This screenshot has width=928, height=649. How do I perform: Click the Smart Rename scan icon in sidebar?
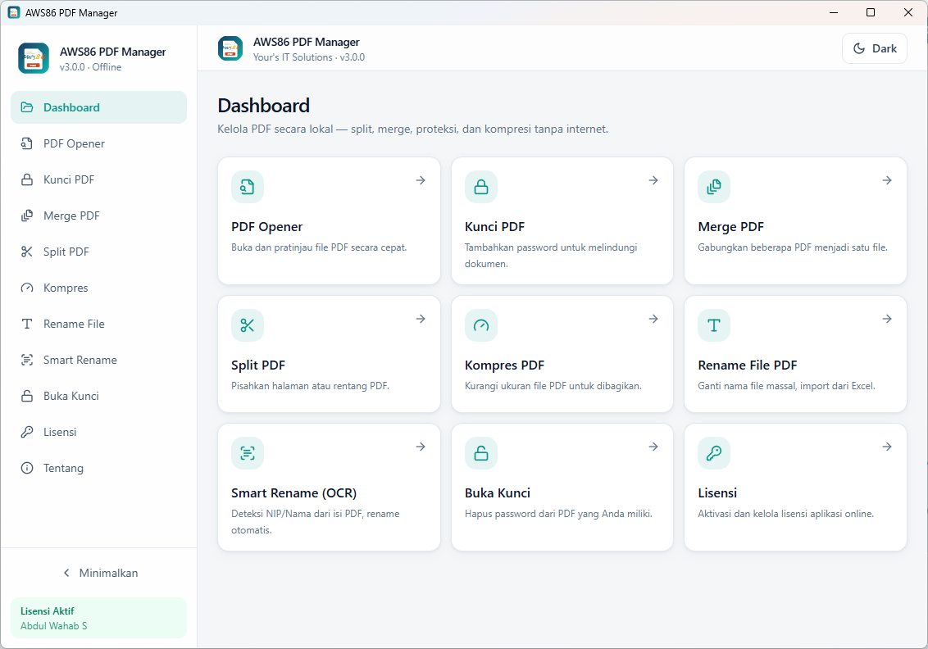[x=26, y=360]
